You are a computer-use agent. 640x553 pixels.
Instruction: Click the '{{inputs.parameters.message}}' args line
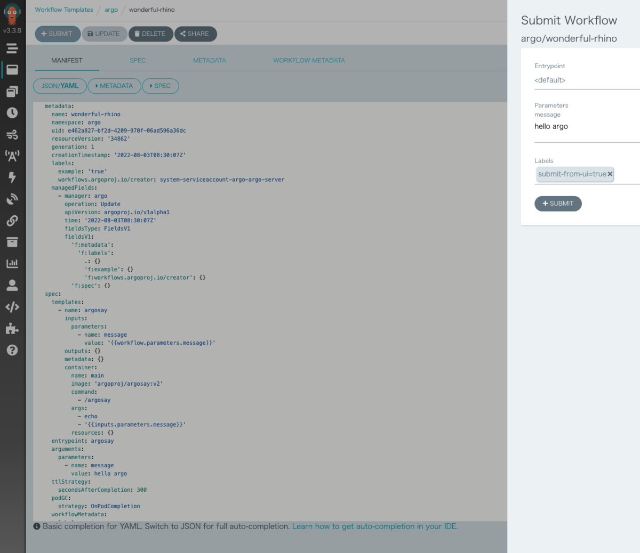pyautogui.click(x=132, y=425)
